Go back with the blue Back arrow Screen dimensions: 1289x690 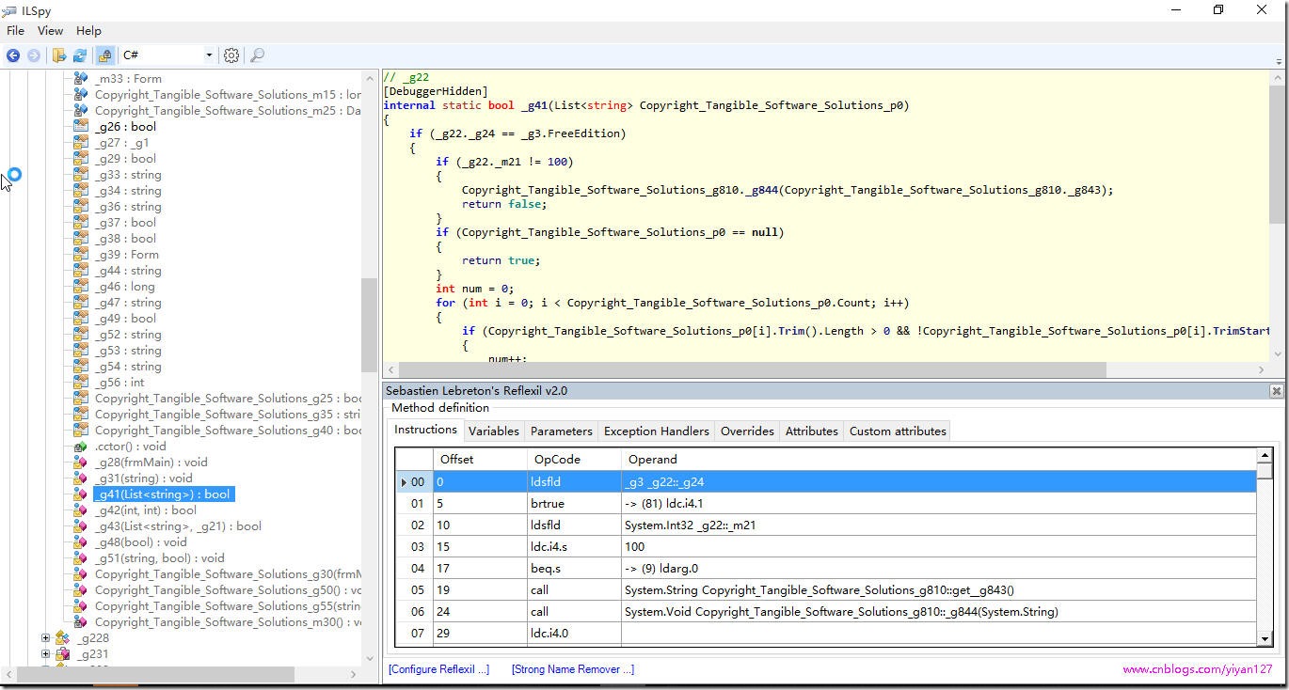[x=13, y=55]
